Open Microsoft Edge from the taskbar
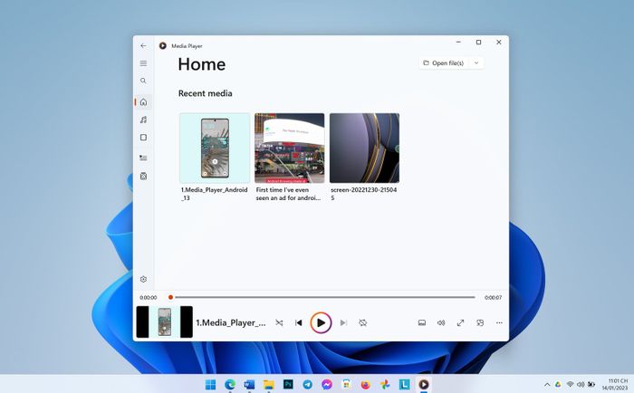Image resolution: width=634 pixels, height=393 pixels. pos(230,385)
